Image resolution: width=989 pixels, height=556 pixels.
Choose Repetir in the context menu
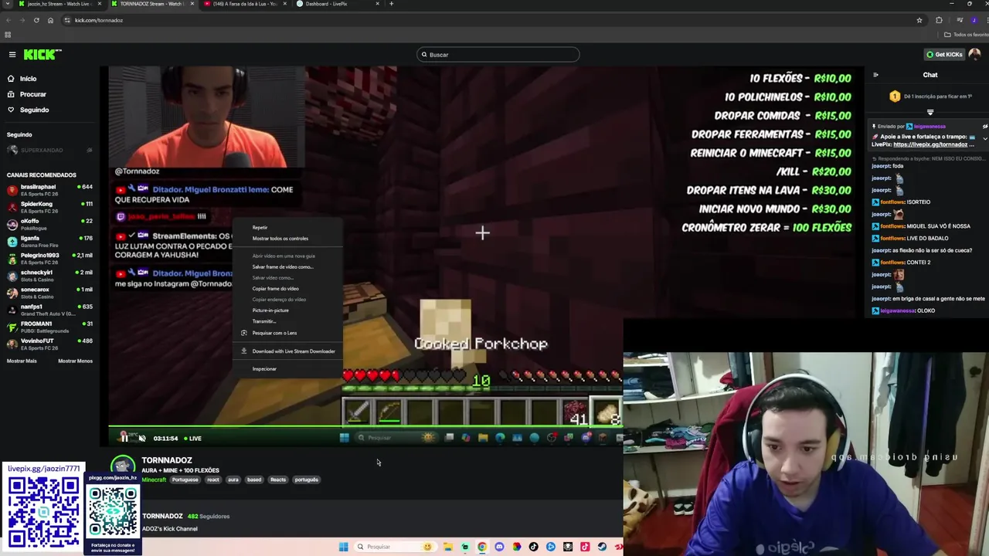tap(287, 228)
